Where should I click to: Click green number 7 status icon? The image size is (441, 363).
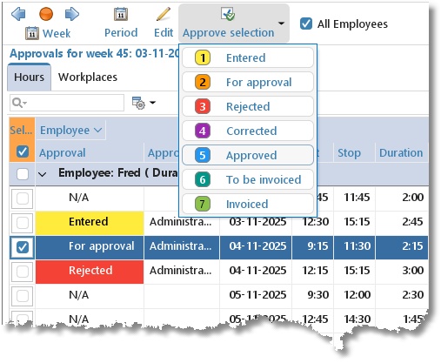click(203, 204)
